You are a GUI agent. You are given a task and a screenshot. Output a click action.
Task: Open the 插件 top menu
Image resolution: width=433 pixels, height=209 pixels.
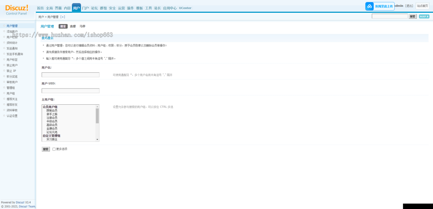point(131,8)
